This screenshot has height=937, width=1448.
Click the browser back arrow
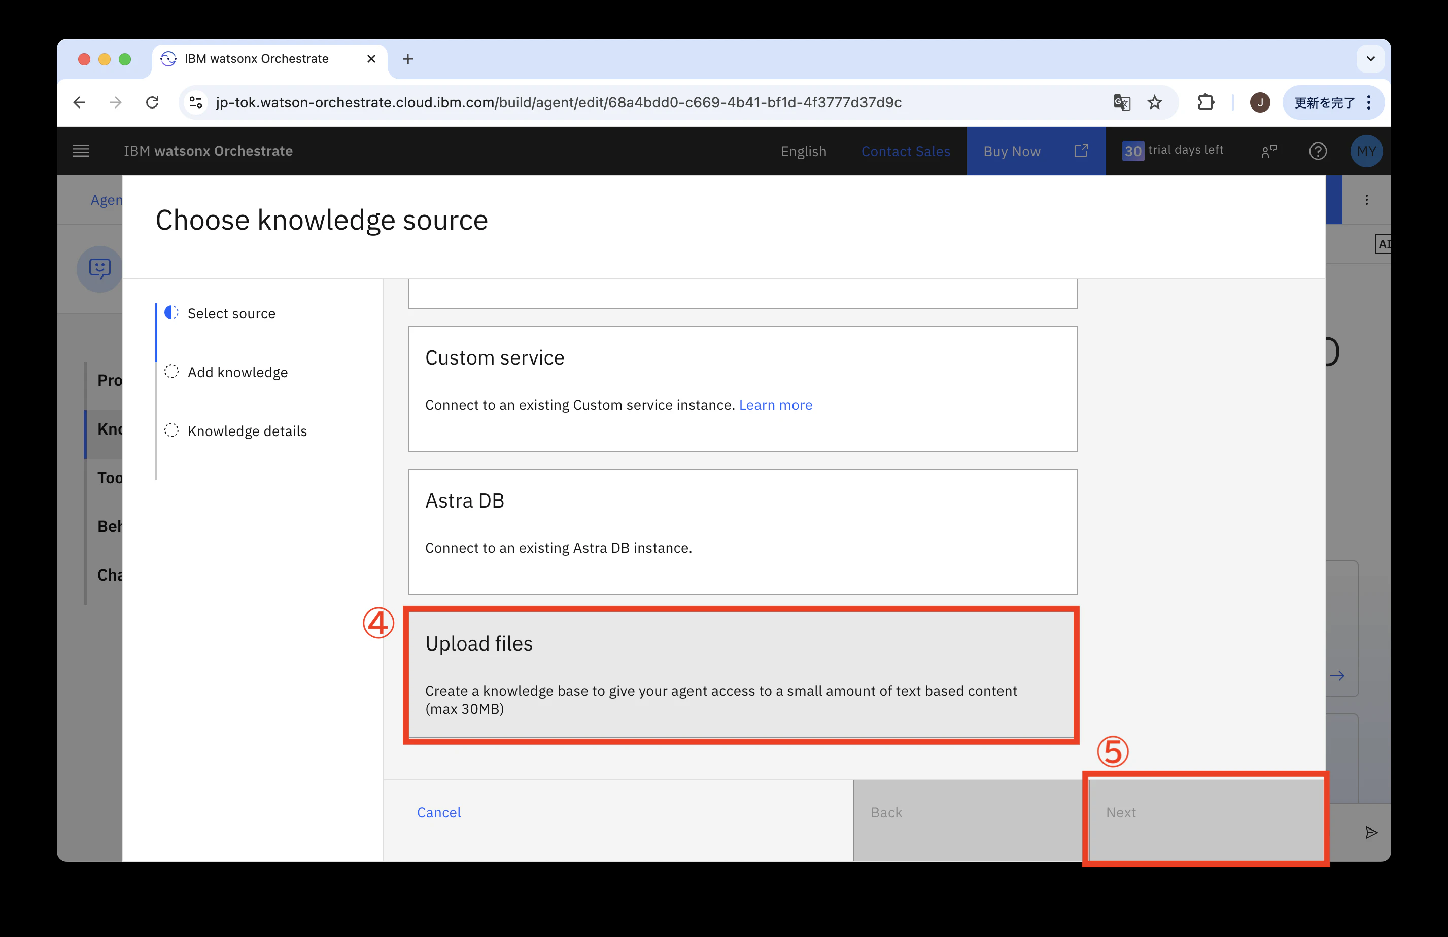click(80, 102)
